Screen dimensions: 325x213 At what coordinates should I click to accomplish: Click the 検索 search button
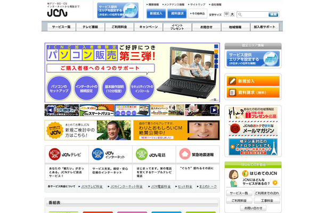(x=273, y=14)
